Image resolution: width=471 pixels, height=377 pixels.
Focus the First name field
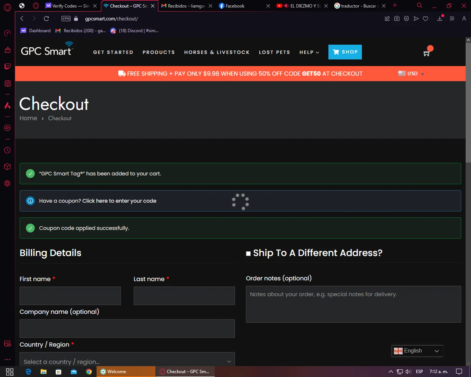tap(70, 296)
